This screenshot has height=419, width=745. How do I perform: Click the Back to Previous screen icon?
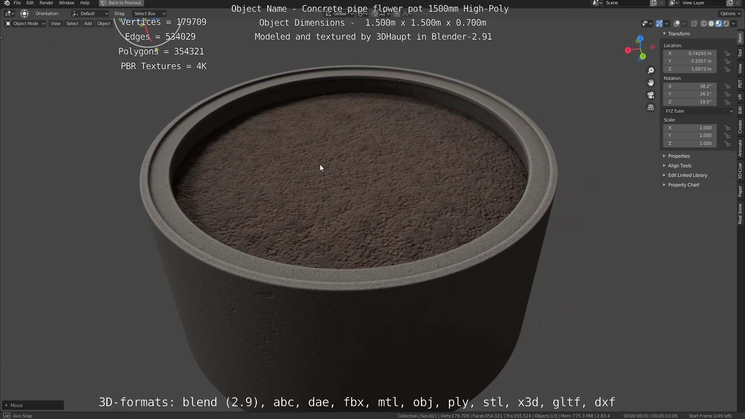point(103,3)
